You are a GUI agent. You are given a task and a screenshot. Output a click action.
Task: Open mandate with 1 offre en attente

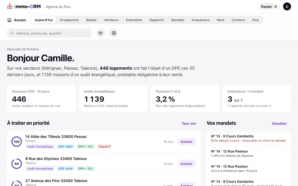coord(248,153)
